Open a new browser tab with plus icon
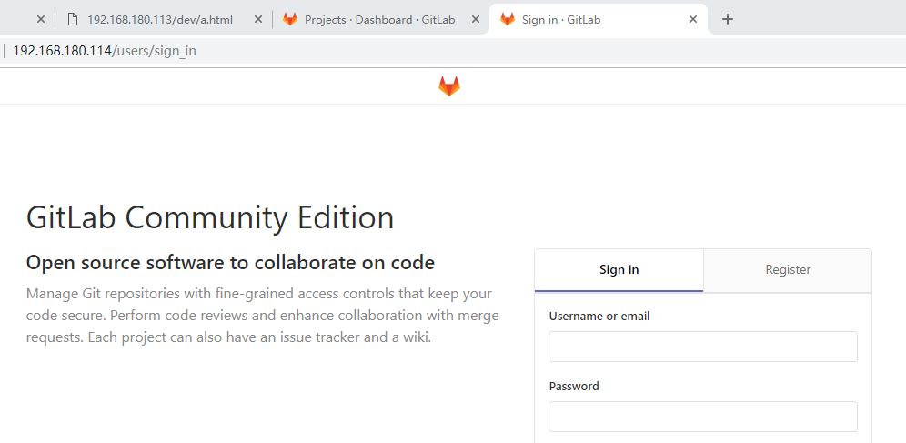The height and width of the screenshot is (443, 906). tap(728, 20)
